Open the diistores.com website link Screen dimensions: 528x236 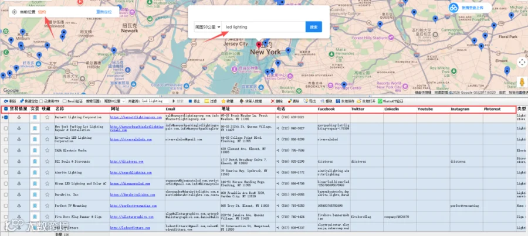click(x=127, y=162)
